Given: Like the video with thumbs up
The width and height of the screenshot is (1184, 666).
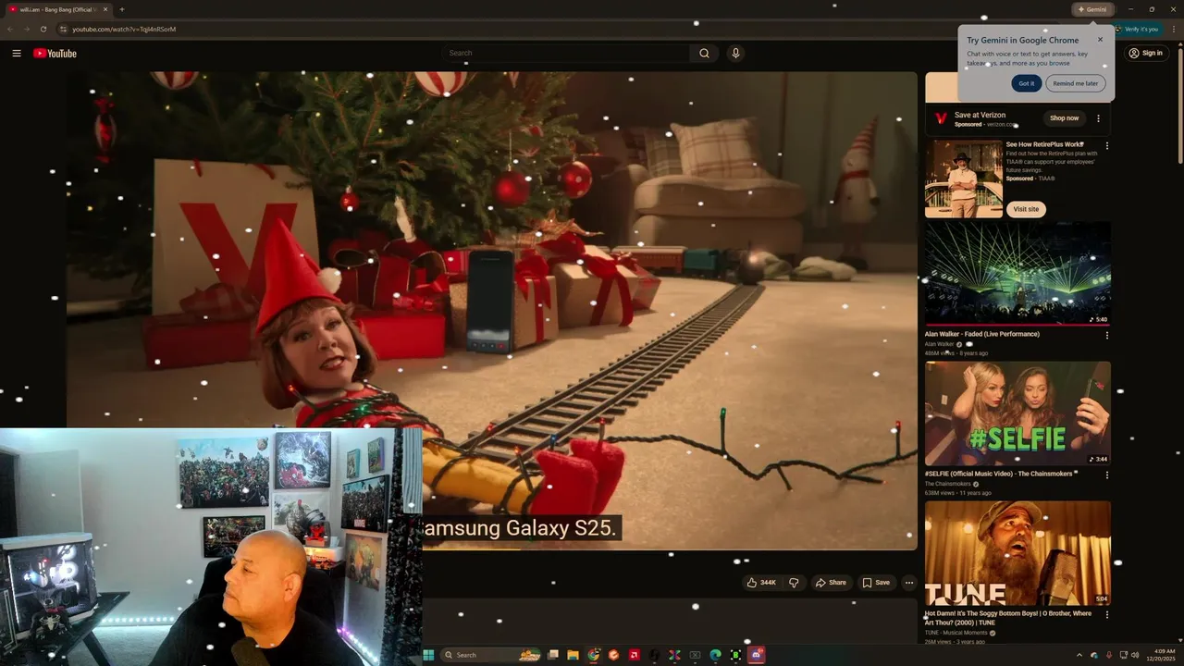Looking at the screenshot, I should point(762,583).
